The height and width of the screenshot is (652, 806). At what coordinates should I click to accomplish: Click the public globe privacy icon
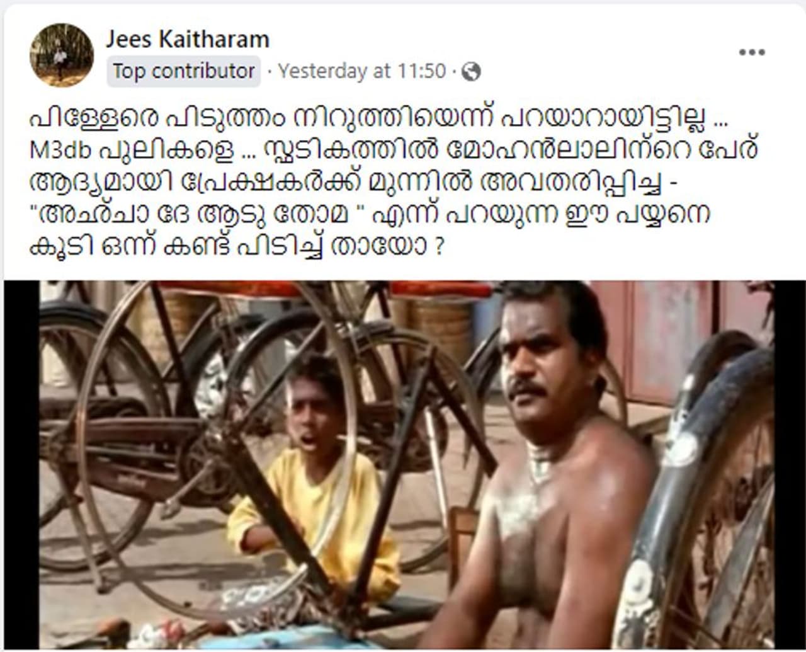[x=471, y=72]
